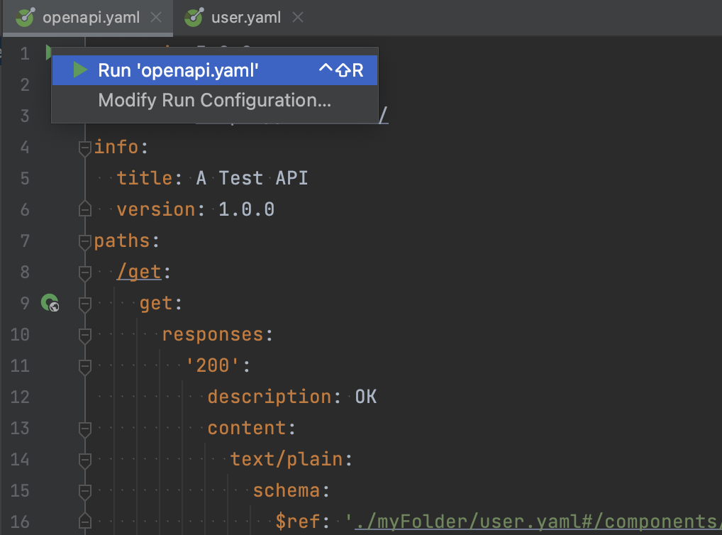Collapse the responses fold marker
The image size is (722, 535).
pos(84,336)
